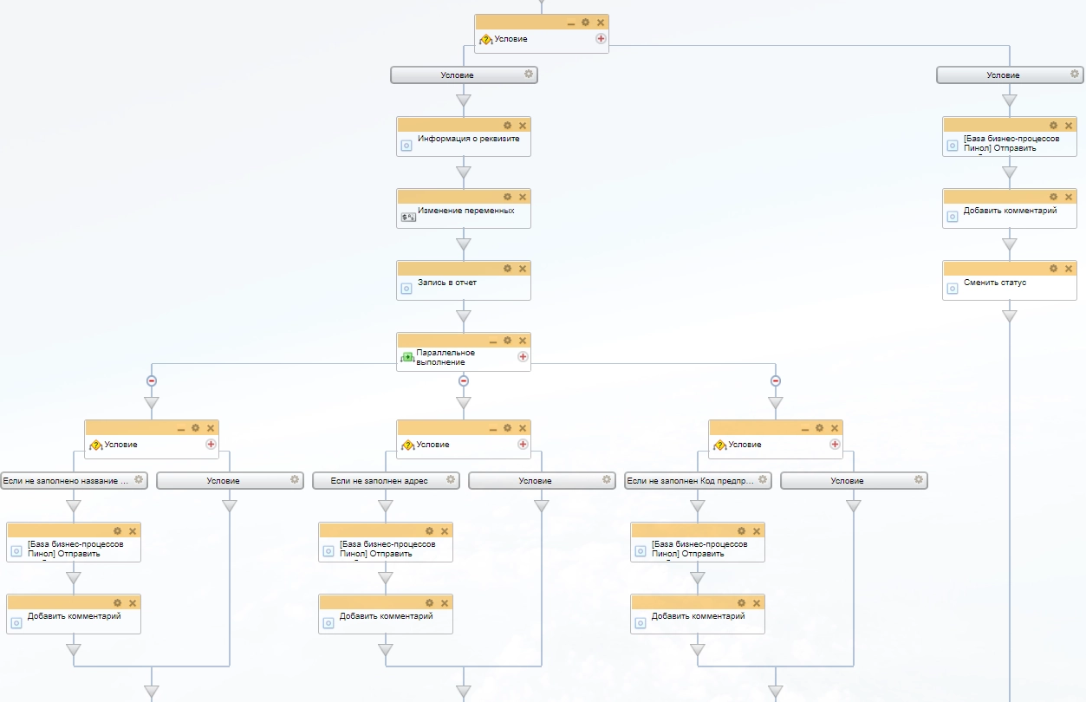Add branch via plus on "Параллельное выполнение"
The height and width of the screenshot is (702, 1086).
point(523,356)
